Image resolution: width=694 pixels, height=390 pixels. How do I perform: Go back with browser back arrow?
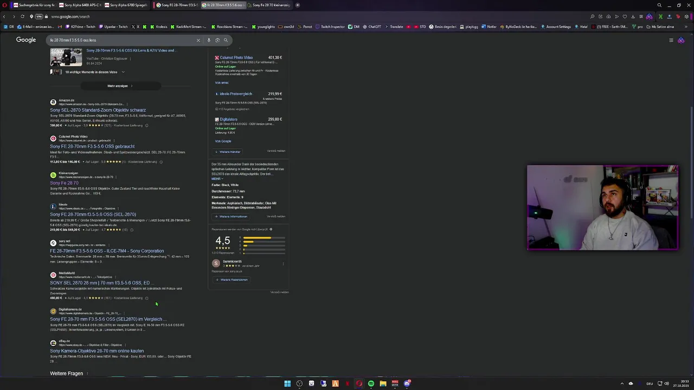click(4, 16)
